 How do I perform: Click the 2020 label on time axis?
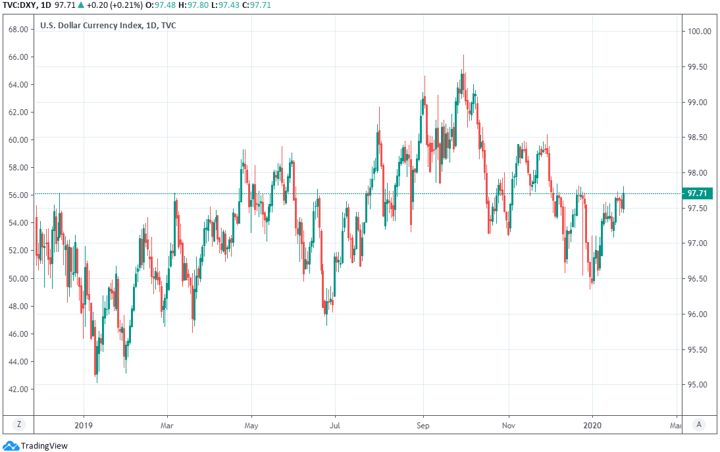pos(592,425)
